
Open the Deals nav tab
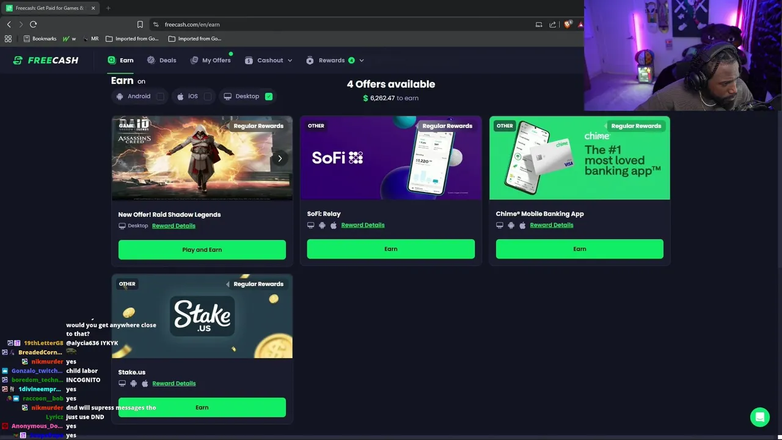[161, 60]
